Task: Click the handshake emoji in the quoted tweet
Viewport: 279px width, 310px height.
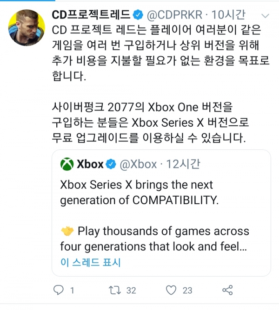Action: [x=67, y=231]
